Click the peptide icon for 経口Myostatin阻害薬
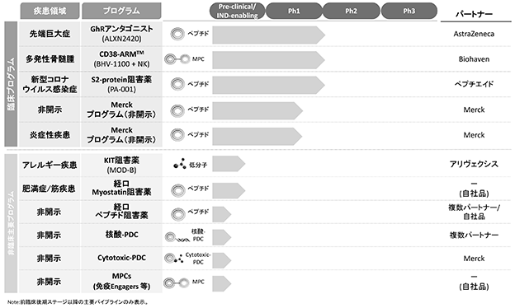 pos(178,190)
